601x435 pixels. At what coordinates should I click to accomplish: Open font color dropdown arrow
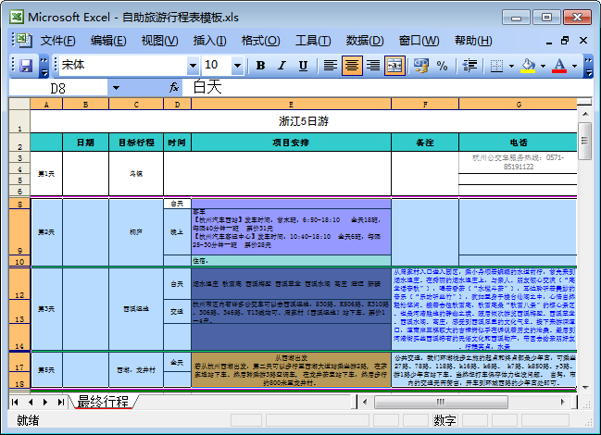(x=574, y=66)
